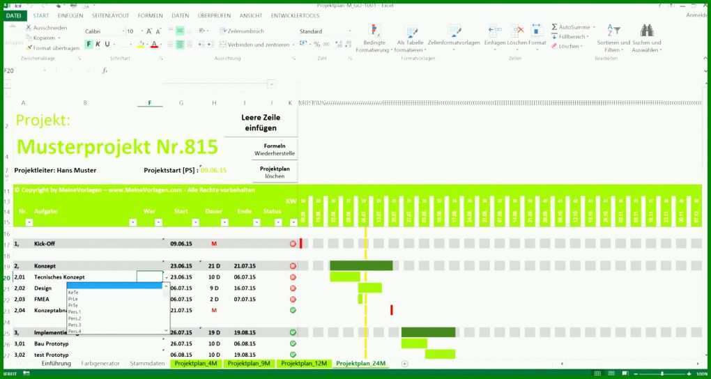Open the DATEI tab
711x379 pixels.
pyautogui.click(x=14, y=15)
